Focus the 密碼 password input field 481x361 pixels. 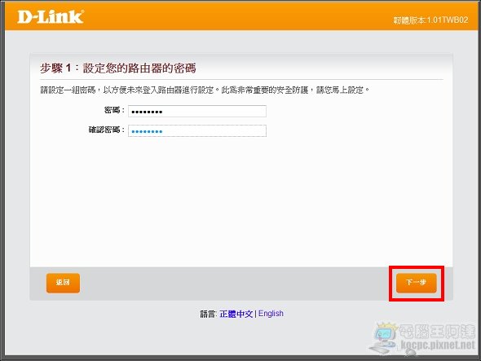point(197,111)
